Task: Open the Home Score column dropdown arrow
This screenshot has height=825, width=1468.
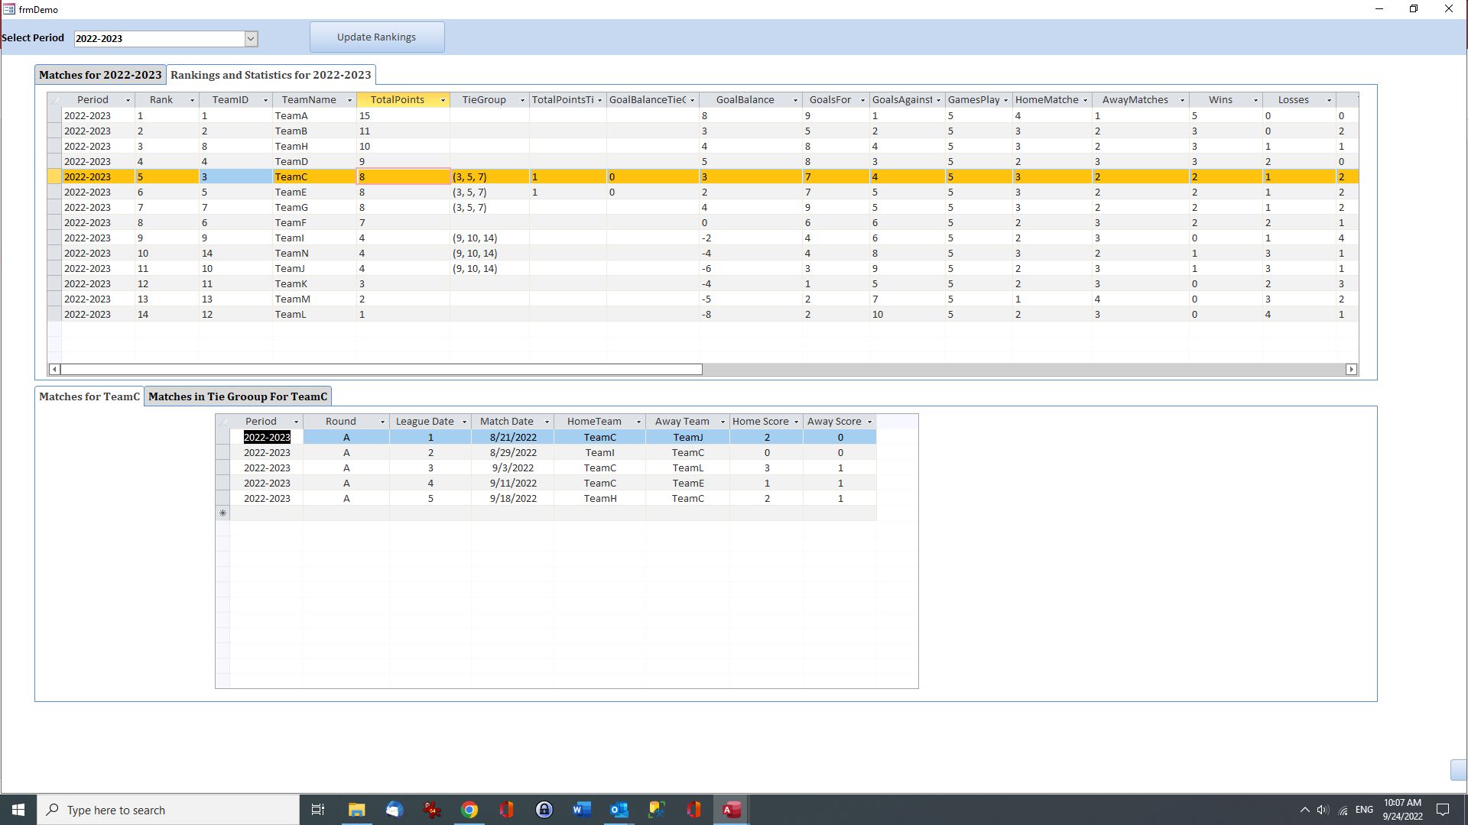Action: [x=796, y=422]
